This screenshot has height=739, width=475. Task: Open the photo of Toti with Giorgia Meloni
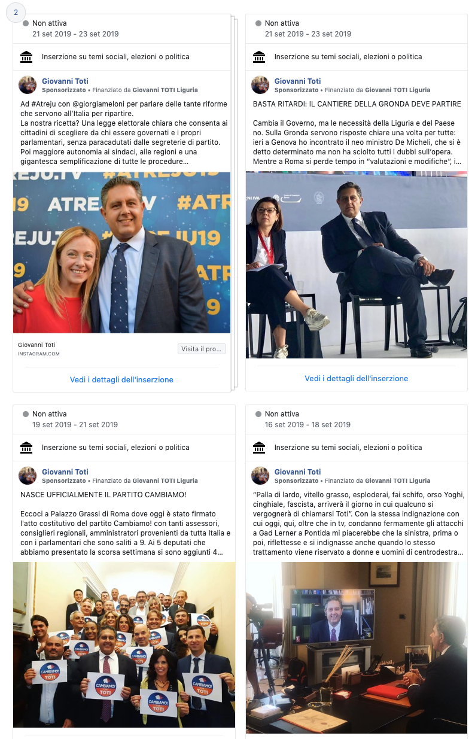pos(121,253)
